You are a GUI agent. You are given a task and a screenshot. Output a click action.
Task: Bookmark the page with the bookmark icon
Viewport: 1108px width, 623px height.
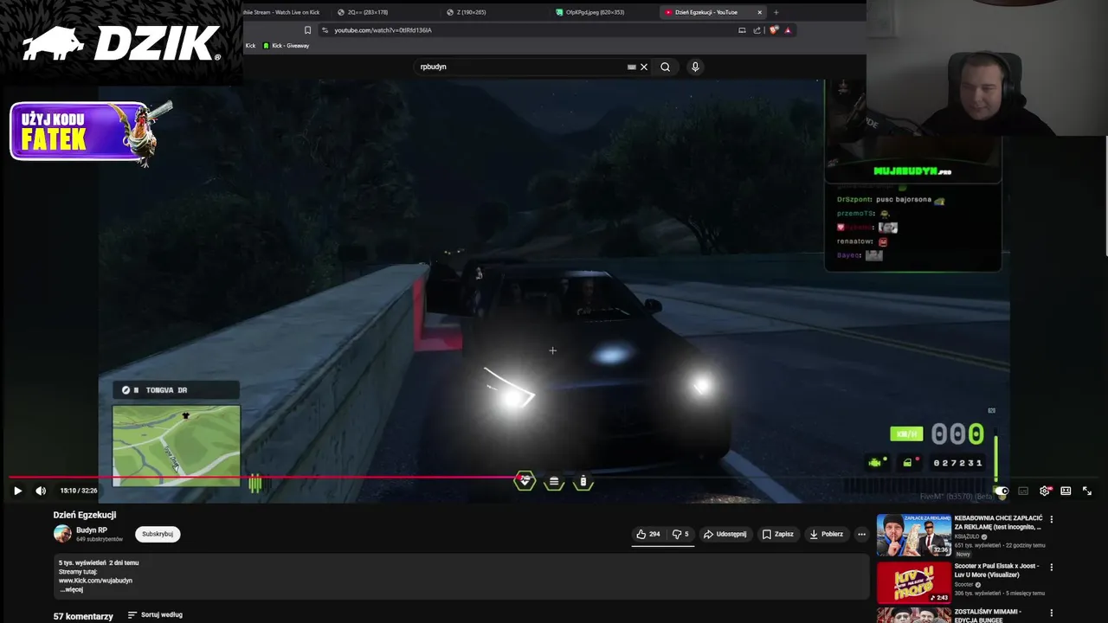click(307, 30)
